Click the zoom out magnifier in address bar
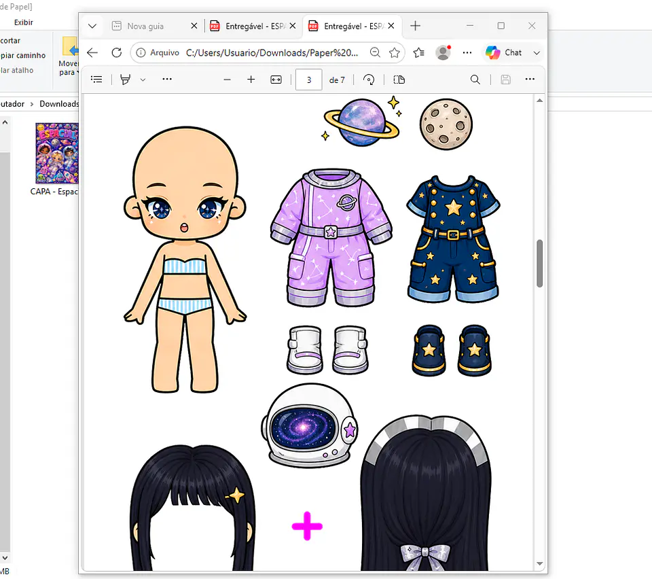 375,52
